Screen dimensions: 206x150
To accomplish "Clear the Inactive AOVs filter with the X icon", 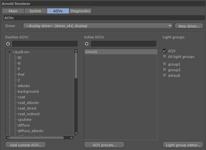I will click(x=8, y=44).
